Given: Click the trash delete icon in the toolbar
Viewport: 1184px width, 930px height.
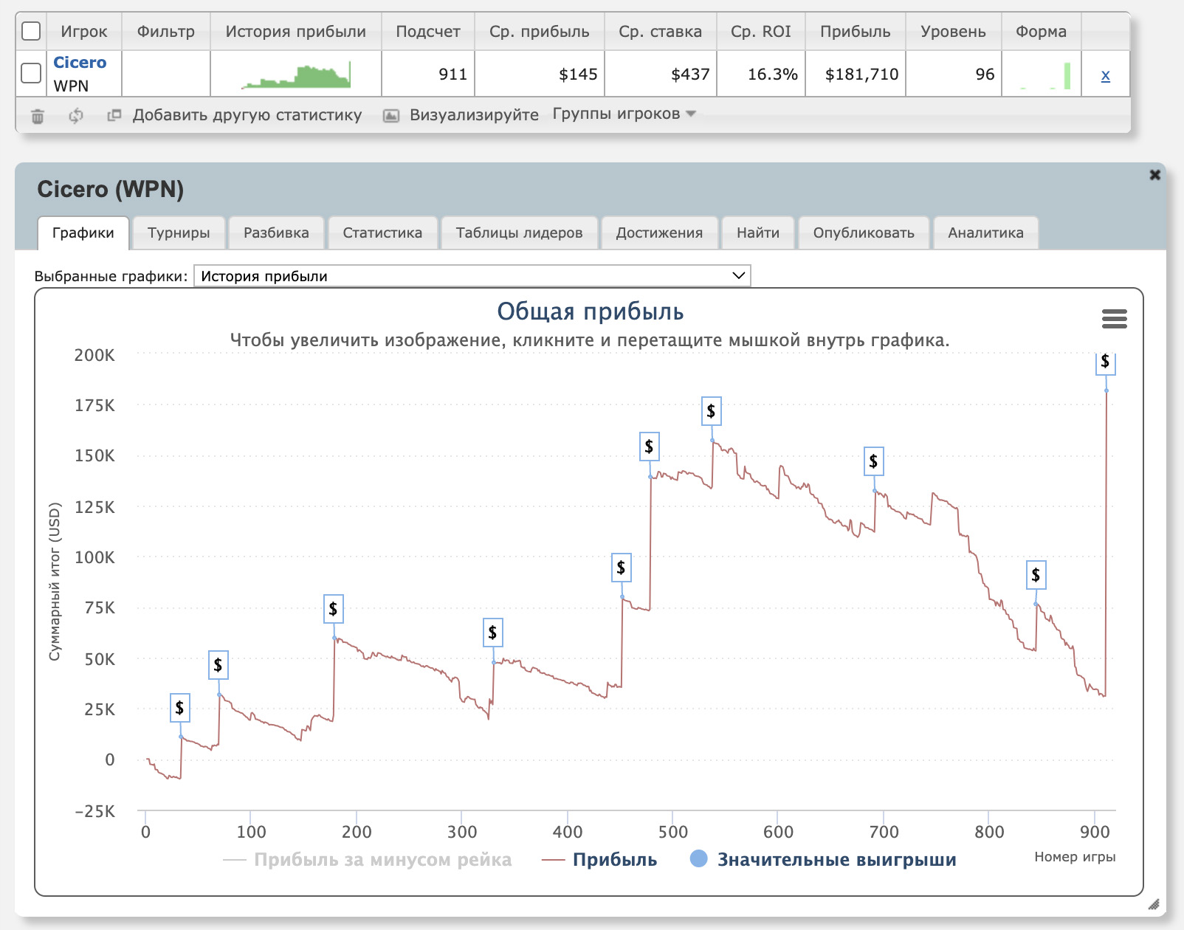Looking at the screenshot, I should pyautogui.click(x=38, y=116).
